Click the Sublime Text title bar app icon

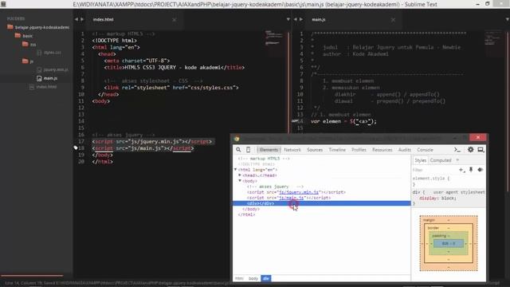click(3, 4)
